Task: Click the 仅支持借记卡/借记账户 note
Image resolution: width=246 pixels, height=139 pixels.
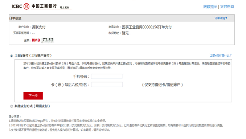Action: (163, 85)
